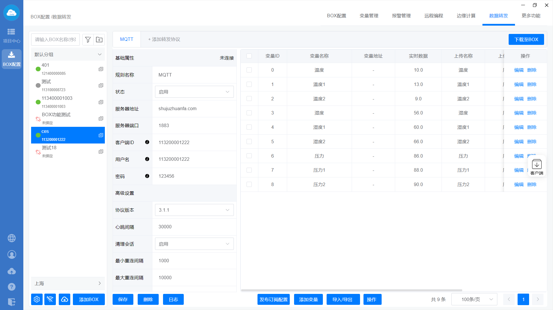Open the 变量管理 tab
Viewport: 553px width, 310px height.
(x=369, y=16)
